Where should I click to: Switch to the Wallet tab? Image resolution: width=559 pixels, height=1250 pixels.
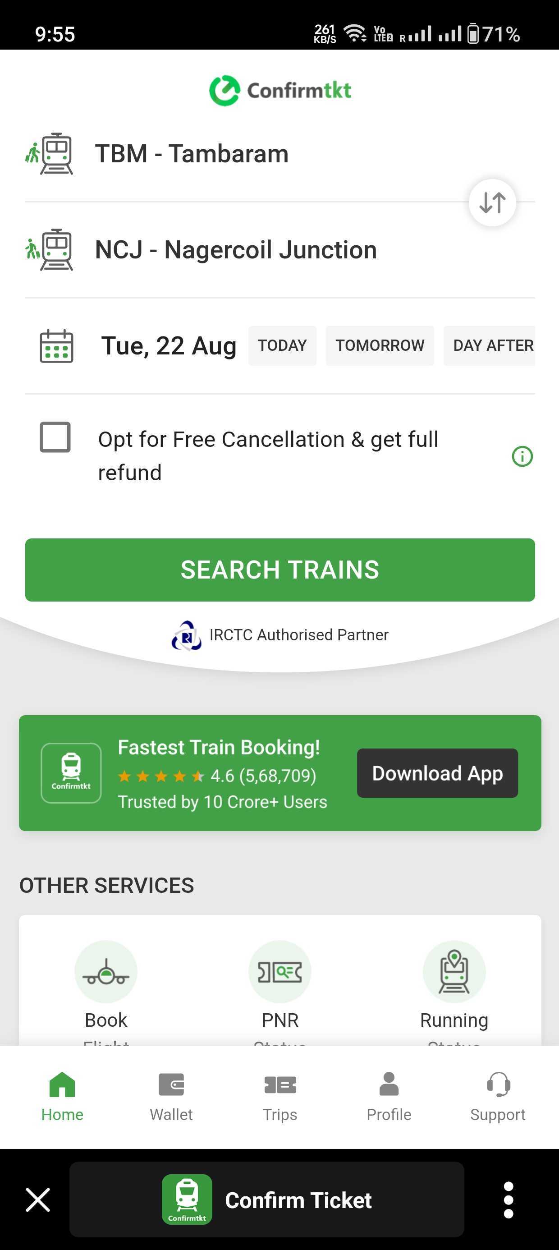pyautogui.click(x=171, y=1095)
